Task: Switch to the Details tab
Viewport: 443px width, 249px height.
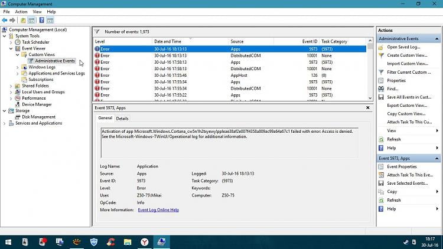Action: (x=122, y=119)
